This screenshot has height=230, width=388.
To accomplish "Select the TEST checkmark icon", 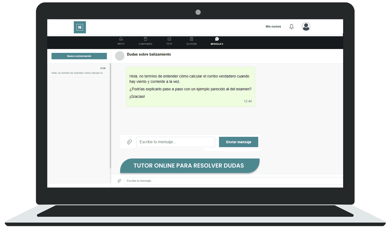I will click(169, 39).
